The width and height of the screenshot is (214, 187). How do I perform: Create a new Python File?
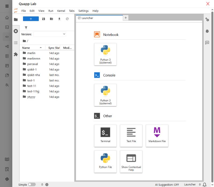[105, 162]
